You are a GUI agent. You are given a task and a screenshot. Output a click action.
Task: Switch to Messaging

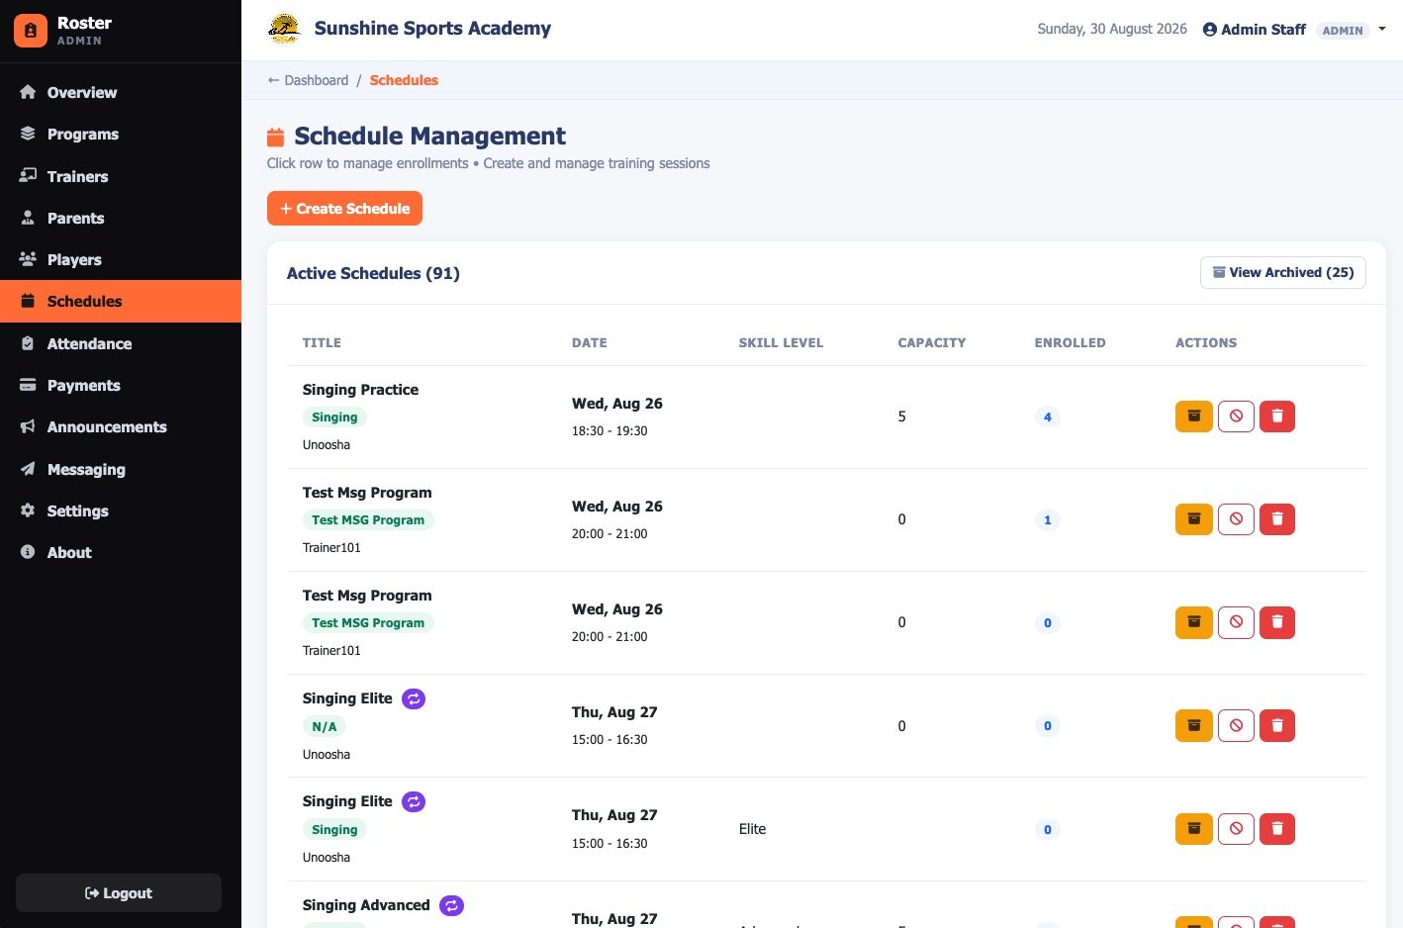[121, 469]
